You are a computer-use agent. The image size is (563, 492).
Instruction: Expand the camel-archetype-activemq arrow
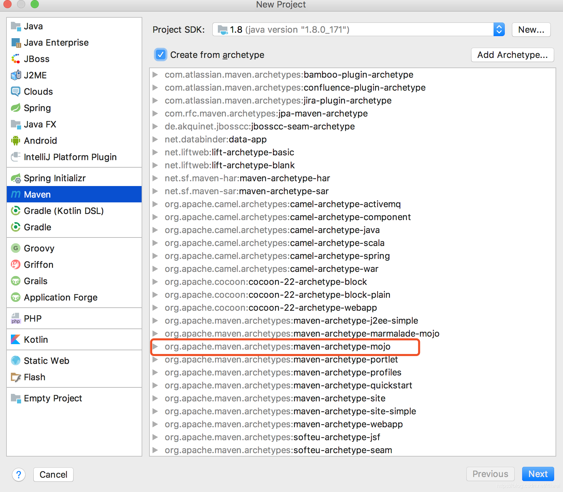coord(155,204)
